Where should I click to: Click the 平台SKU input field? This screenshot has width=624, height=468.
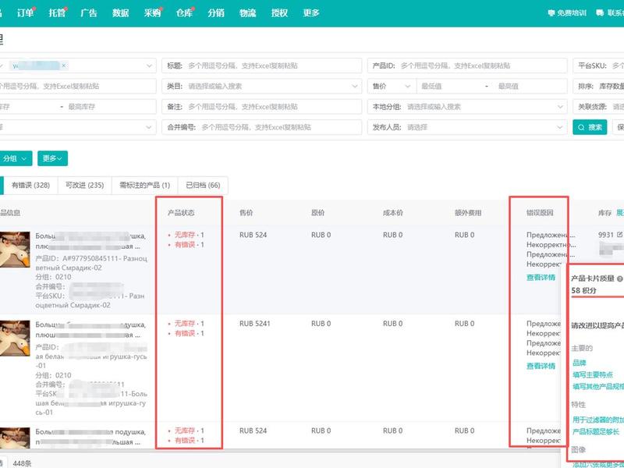(x=598, y=66)
